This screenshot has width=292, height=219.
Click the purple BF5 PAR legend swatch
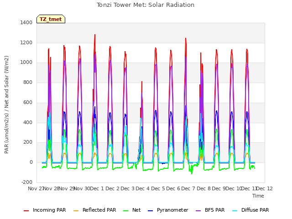point(198,211)
